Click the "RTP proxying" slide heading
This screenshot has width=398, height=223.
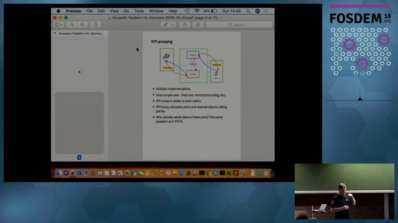point(162,42)
